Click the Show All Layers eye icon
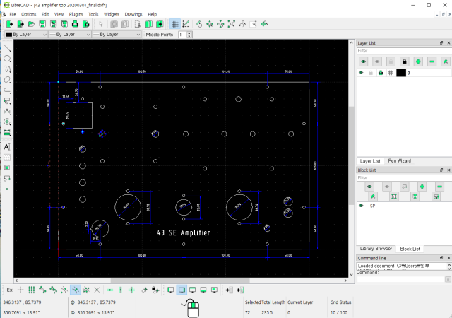Viewport: 452px width, 318px height. click(x=362, y=61)
